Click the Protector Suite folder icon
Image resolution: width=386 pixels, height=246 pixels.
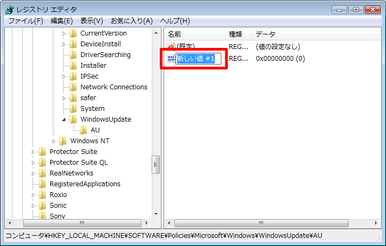click(x=42, y=152)
